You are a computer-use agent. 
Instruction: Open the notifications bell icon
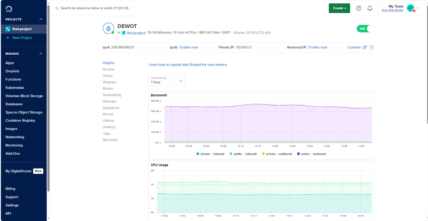pyautogui.click(x=369, y=8)
